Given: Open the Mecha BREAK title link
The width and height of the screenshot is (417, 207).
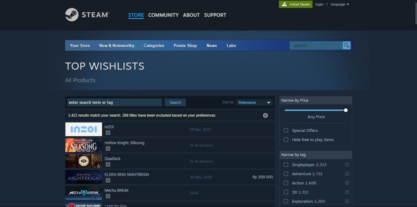Looking at the screenshot, I should [x=116, y=190].
